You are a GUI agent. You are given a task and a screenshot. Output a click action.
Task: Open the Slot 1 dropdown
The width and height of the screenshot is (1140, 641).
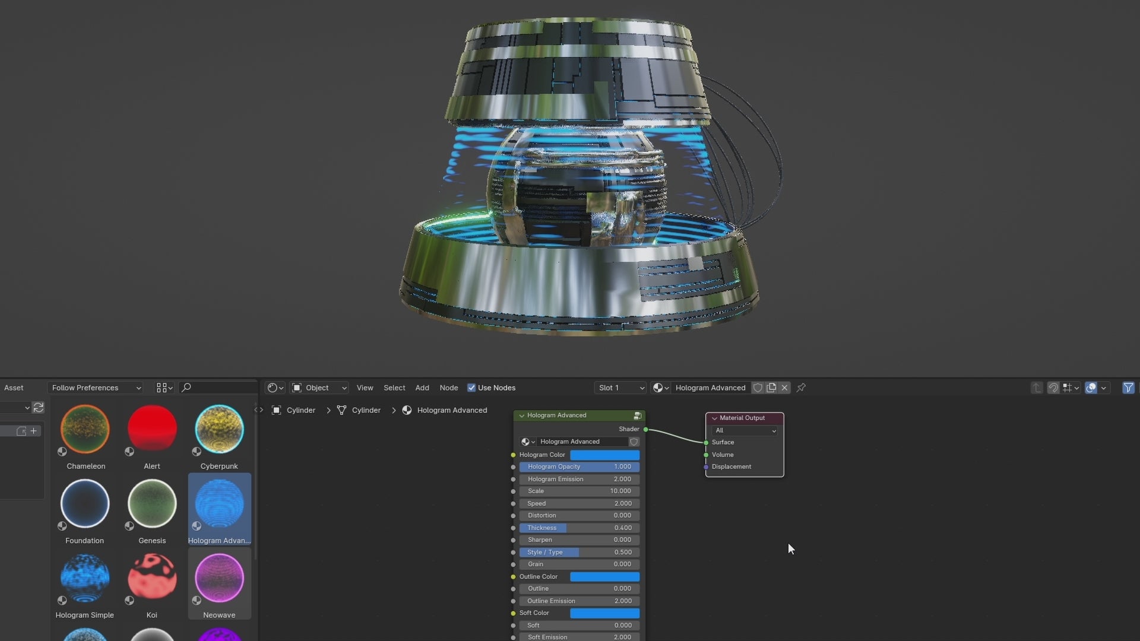click(620, 388)
